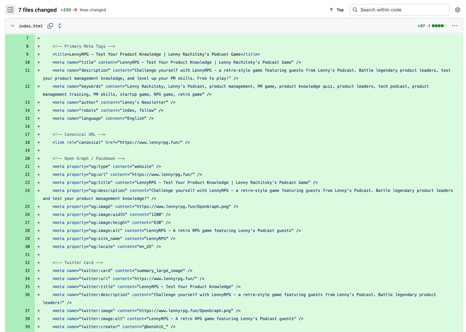Viewport: 466px width, 332px height.
Task: Click the green plus marker on line 8
Action: pyautogui.click(x=38, y=46)
